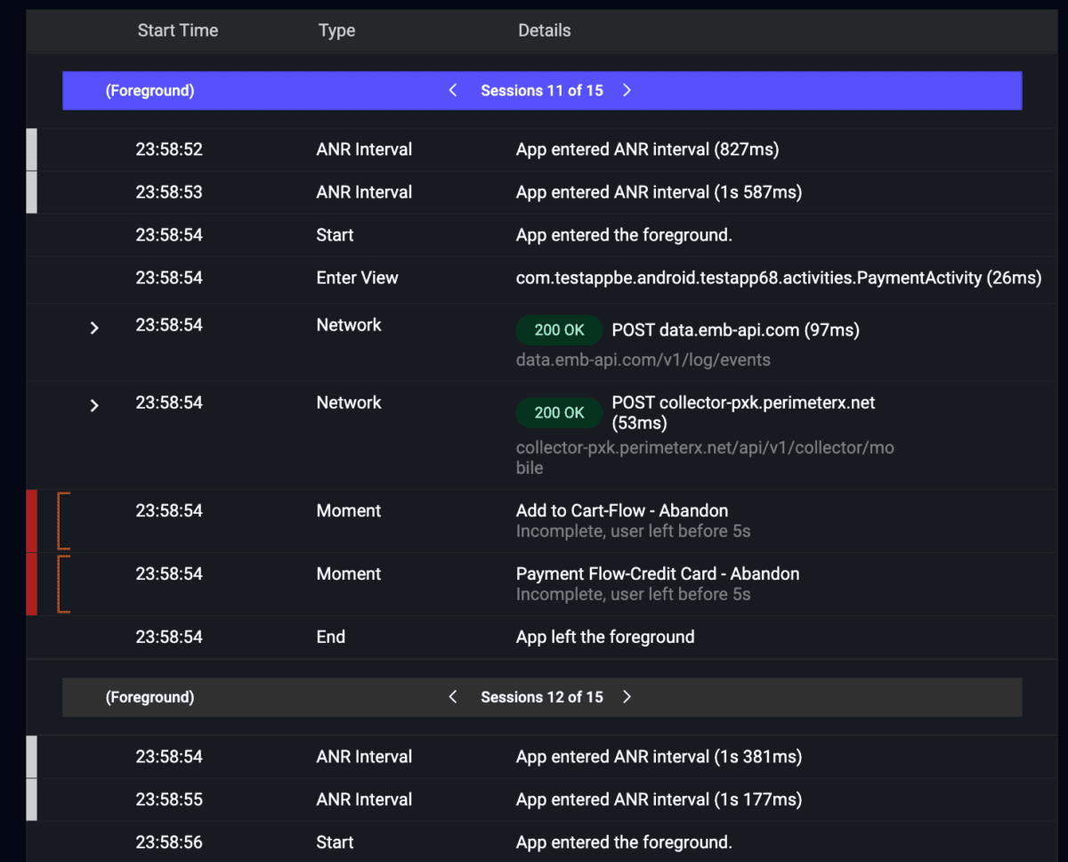This screenshot has width=1068, height=862.
Task: Advance to the next session from Sessions 12 of 15
Action: coord(627,696)
